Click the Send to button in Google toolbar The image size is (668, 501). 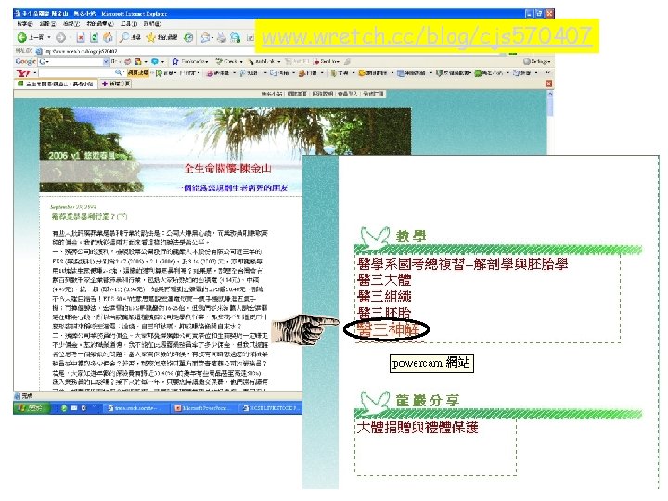(x=327, y=62)
